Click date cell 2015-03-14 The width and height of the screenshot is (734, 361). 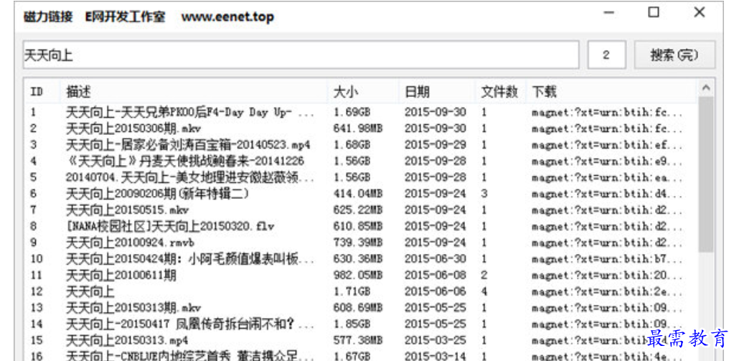[436, 356]
